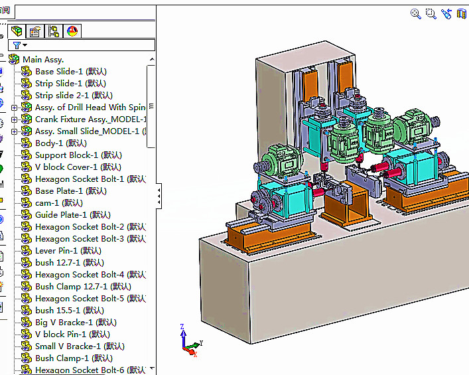This screenshot has width=469, height=375.
Task: Click the Bush Clamp 12.7-1 part icon
Action: 27,287
